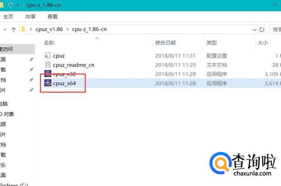Click the folder icon in title bar
The image size is (281, 186).
[2, 5]
